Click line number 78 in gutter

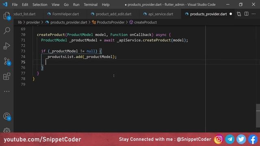pos(23,79)
